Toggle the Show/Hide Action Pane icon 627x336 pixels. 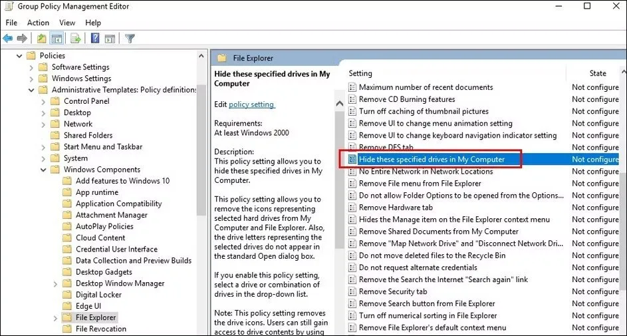110,39
